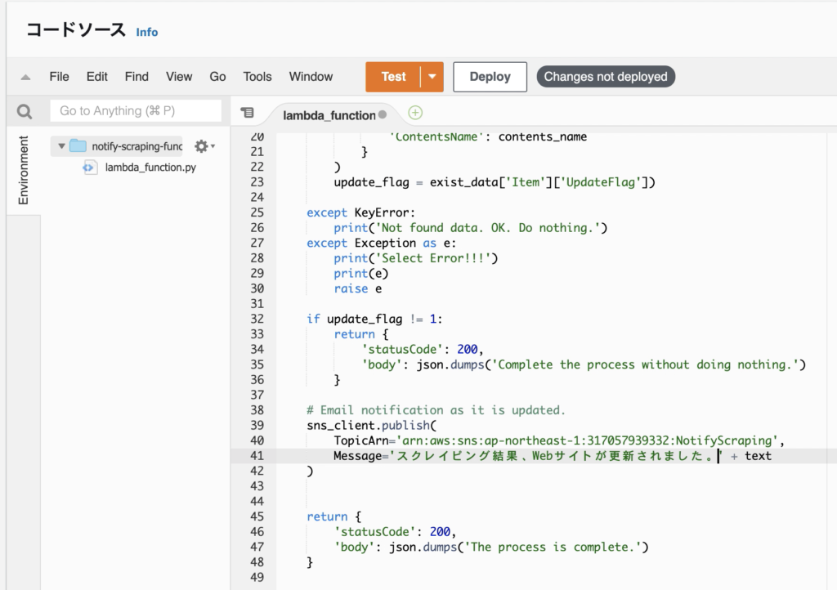This screenshot has height=590, width=837.
Task: Add a new tab with plus icon
Action: (x=415, y=113)
